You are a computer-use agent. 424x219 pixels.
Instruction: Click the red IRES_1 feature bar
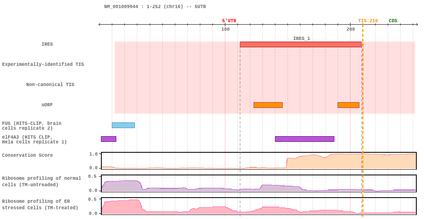point(301,44)
